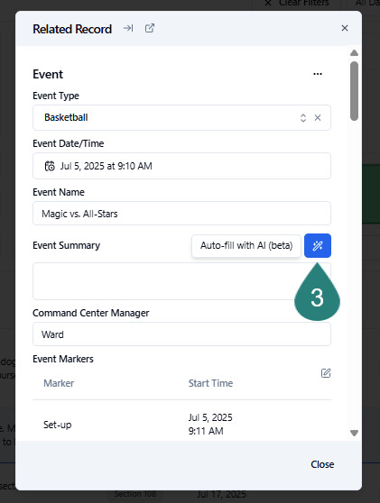Click Clear Filters in the background page
Screen dimensions: 380x503
(297, 4)
